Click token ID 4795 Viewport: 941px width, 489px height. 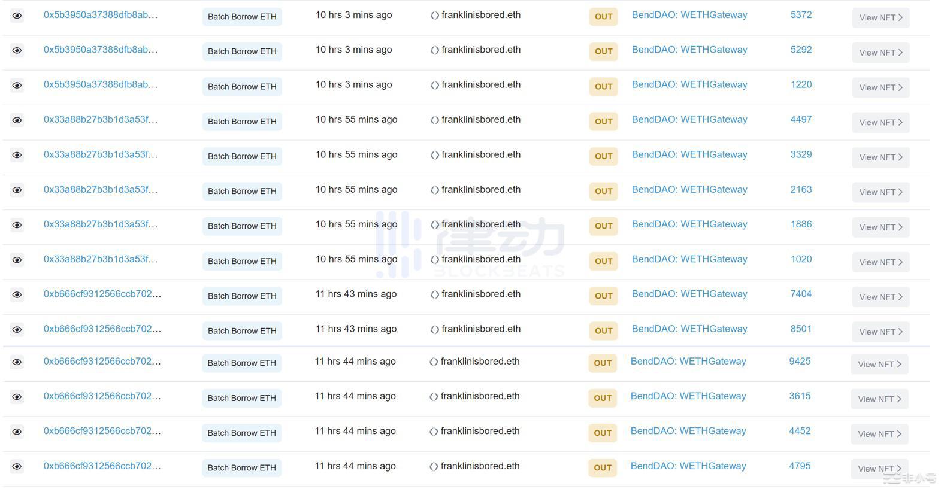[800, 466]
